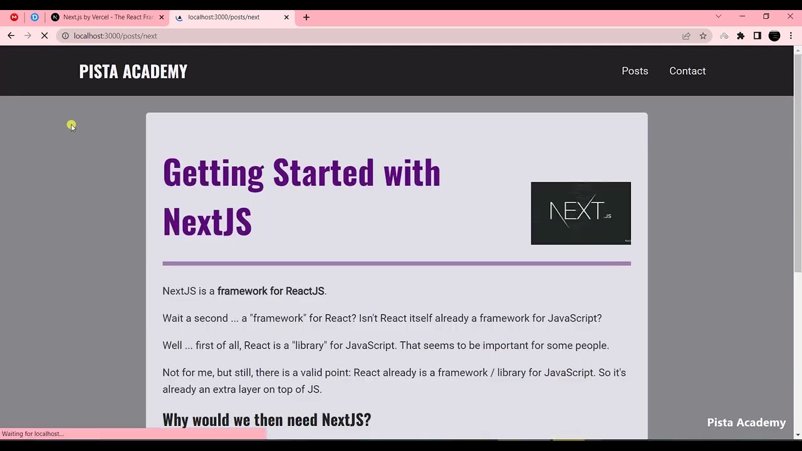Stop loading the page
The image size is (802, 451).
point(44,36)
